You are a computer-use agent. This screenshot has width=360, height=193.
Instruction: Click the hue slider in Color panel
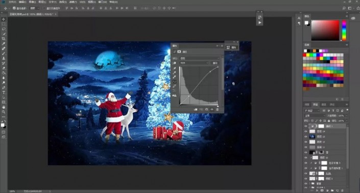point(344,31)
